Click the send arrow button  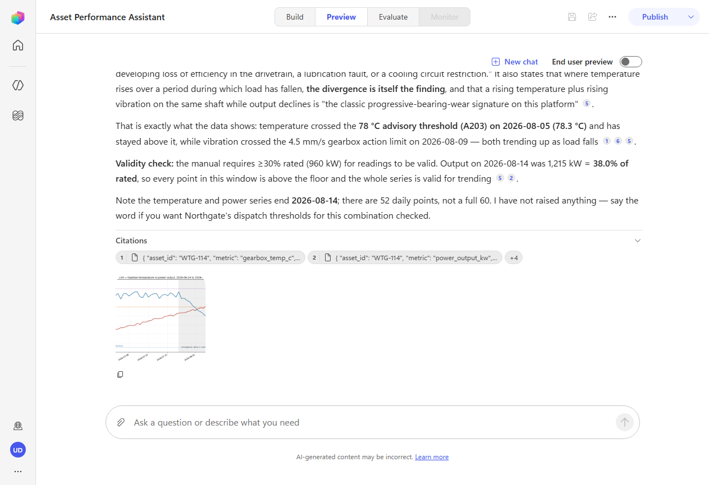(625, 422)
